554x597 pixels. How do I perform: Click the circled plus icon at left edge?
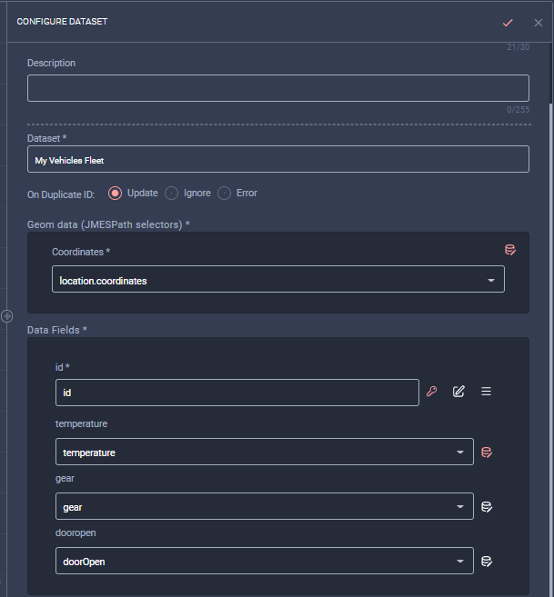click(x=7, y=316)
